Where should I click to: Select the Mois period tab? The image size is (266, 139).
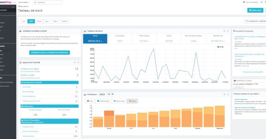(31, 21)
